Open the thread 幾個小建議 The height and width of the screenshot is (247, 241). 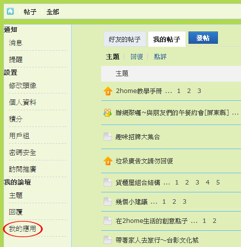tap(132, 202)
